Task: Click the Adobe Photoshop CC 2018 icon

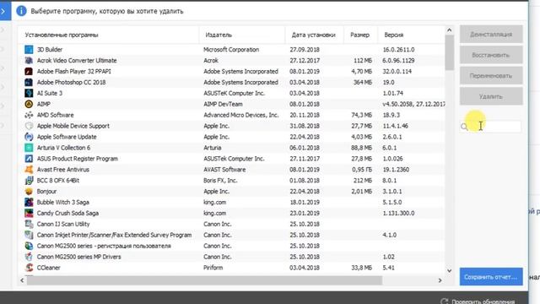Action: 29,83
